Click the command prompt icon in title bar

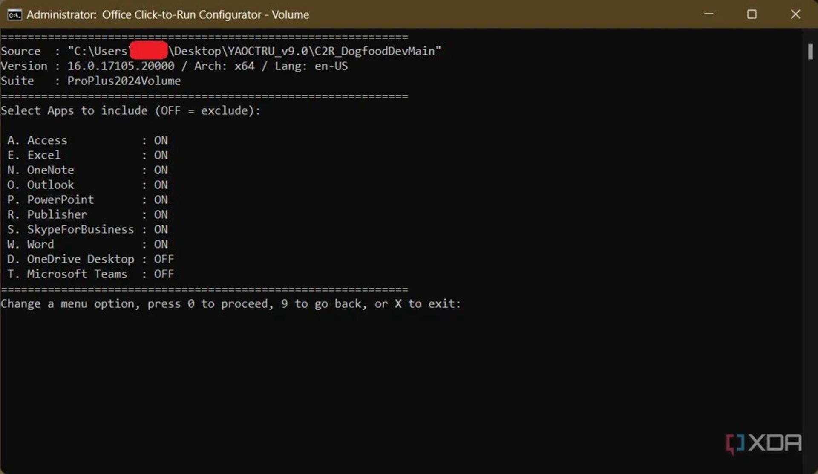tap(14, 15)
